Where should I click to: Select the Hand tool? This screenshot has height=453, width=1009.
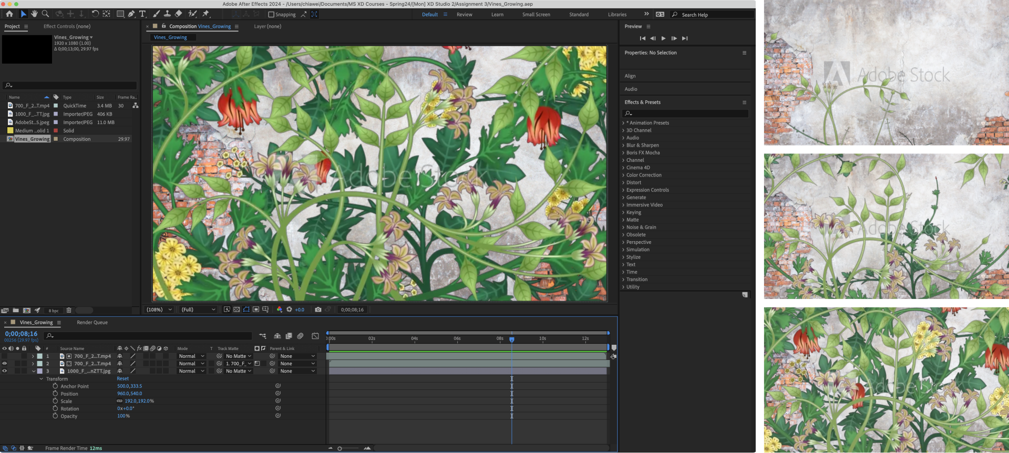click(34, 14)
